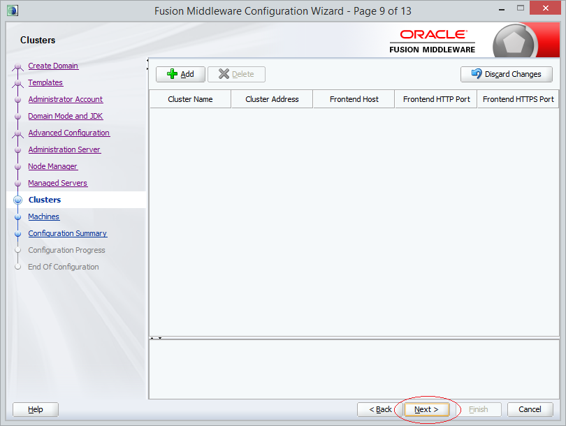
Task: Click the Add cluster button
Action: pos(180,74)
